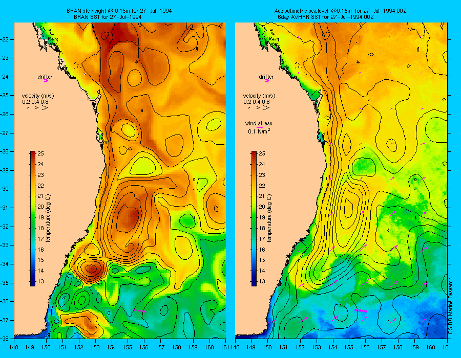The height and width of the screenshot is (358, 461).
Task: Click the '22' label on AVHRR colorbar
Action: point(262,186)
